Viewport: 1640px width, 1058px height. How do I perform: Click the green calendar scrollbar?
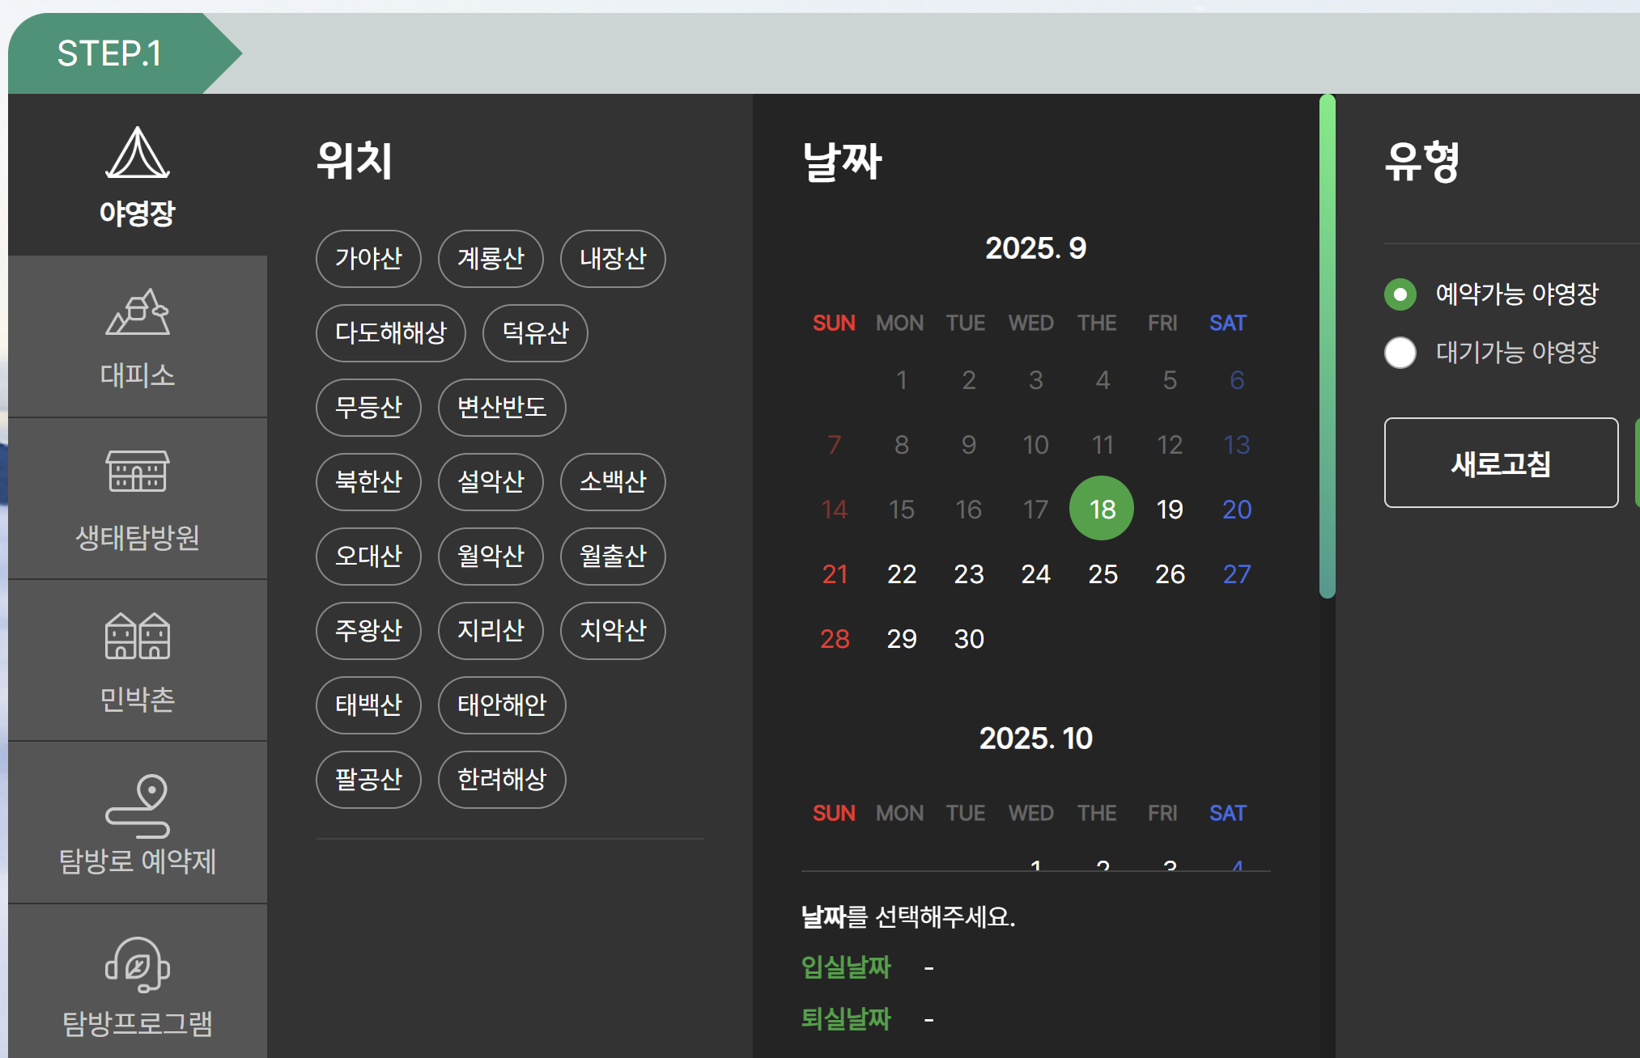point(1327,348)
